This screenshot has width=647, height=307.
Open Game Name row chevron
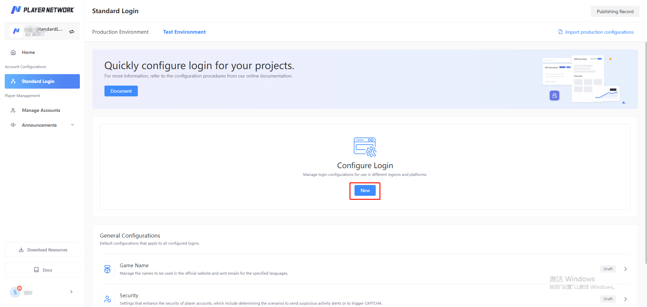click(625, 269)
